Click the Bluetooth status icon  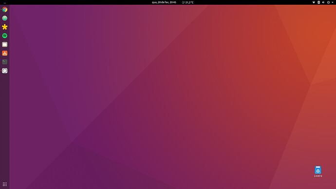318,2
